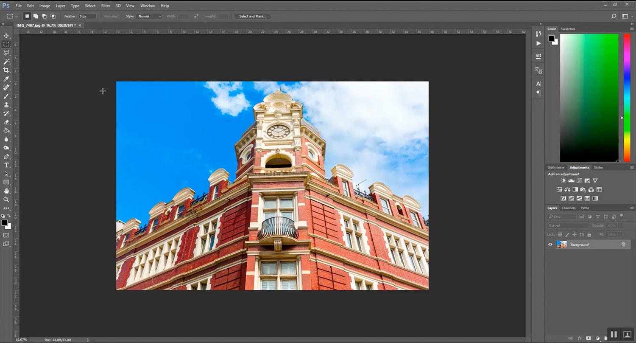Click the Select and Mask button
Screen dimensions: 636x343
[252, 16]
